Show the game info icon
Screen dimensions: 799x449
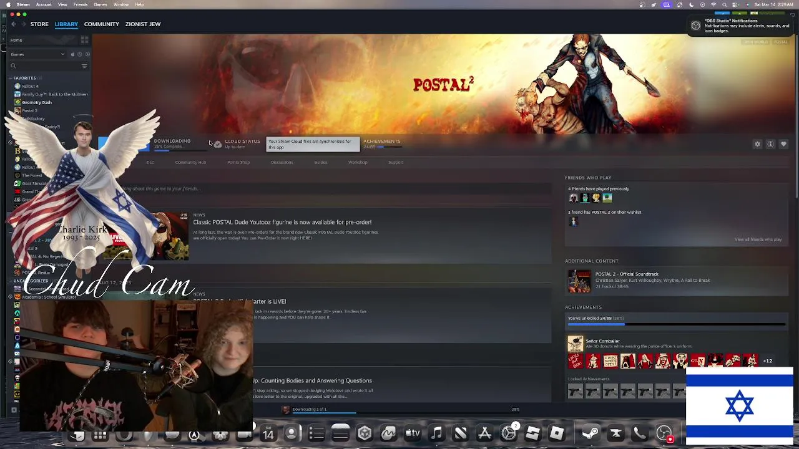(x=770, y=144)
